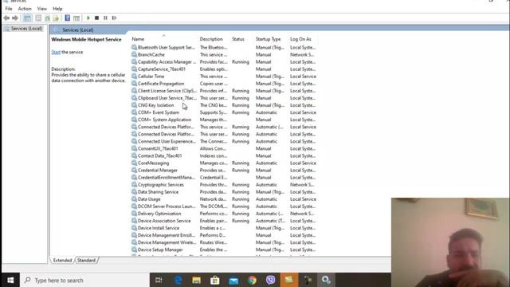Open the View menu

point(42,9)
